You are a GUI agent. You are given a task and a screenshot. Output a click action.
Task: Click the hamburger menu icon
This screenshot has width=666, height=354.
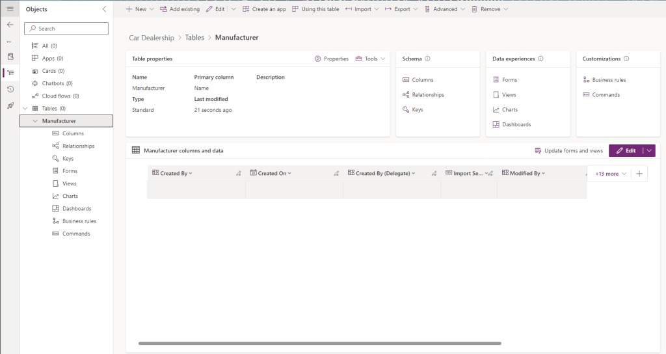(x=10, y=8)
